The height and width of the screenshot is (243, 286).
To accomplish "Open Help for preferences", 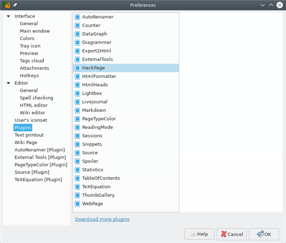I will click(199, 234).
